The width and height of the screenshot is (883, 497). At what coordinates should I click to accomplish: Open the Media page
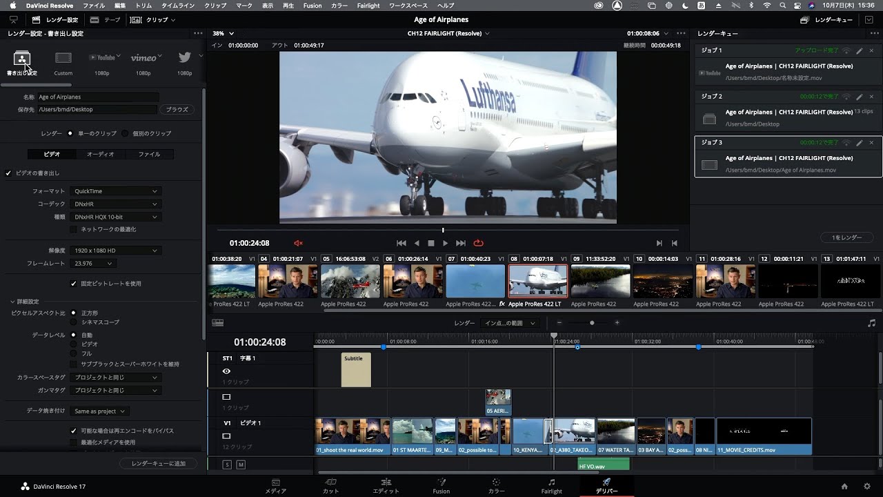pyautogui.click(x=275, y=484)
